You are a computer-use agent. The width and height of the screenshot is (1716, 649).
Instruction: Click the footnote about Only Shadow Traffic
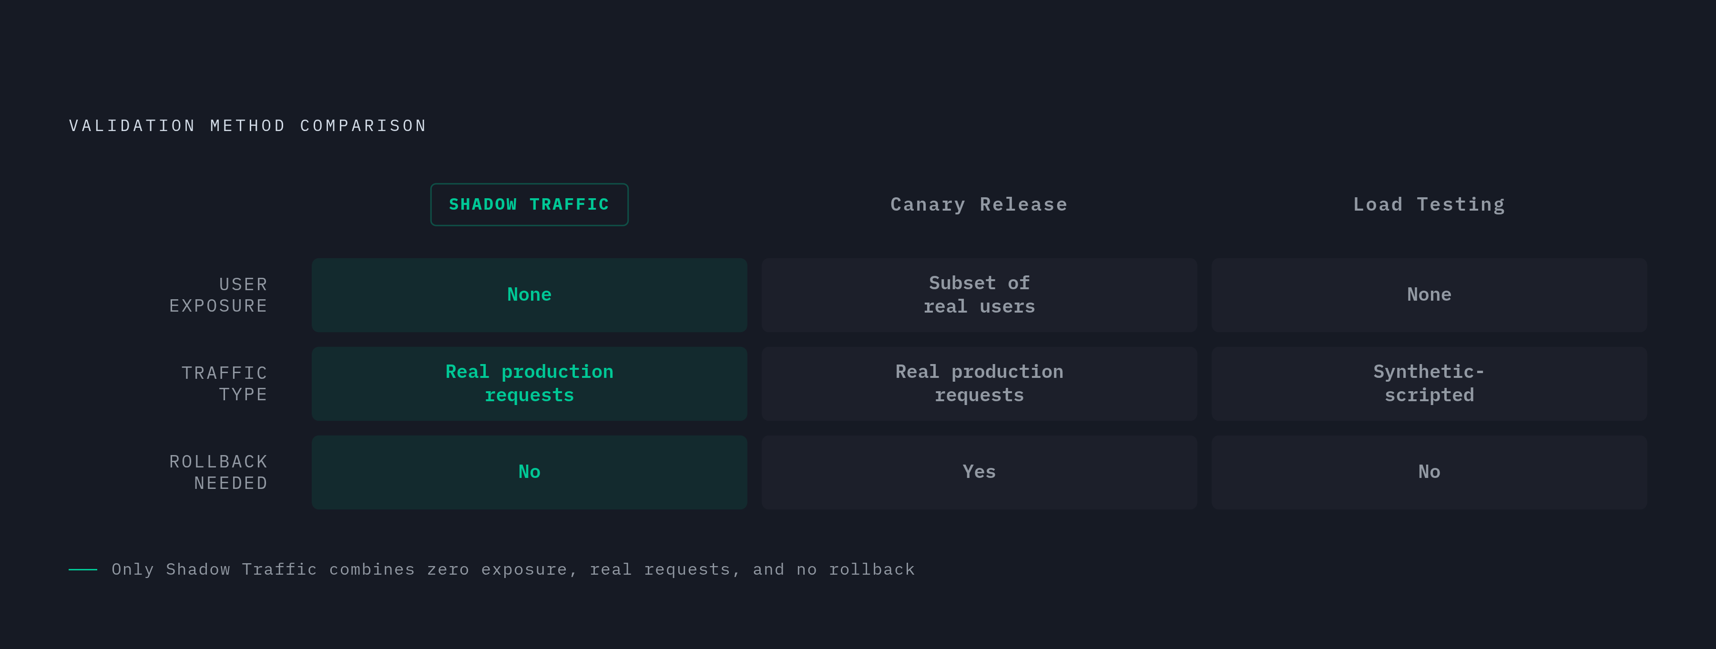point(513,569)
